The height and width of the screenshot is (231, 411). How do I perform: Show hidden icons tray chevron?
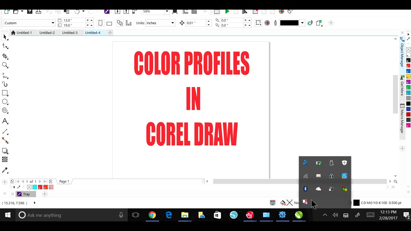coord(325,215)
